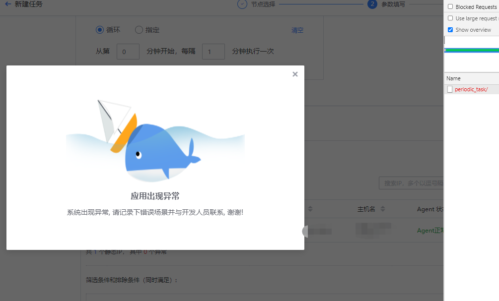Select the 指定 radio option
The image size is (499, 301).
139,30
